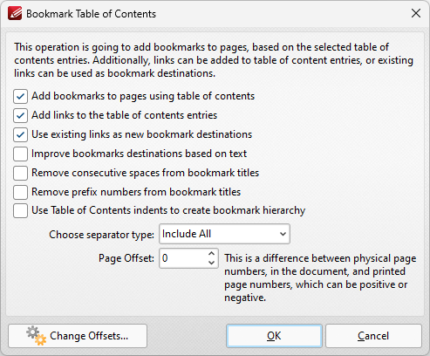Uncheck Add bookmarks to pages using table of contents
430x356 pixels.
[x=20, y=96]
